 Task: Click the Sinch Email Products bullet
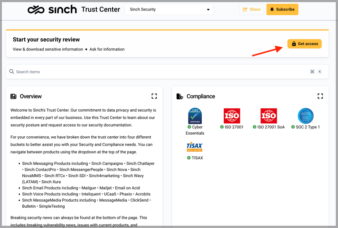(81, 188)
